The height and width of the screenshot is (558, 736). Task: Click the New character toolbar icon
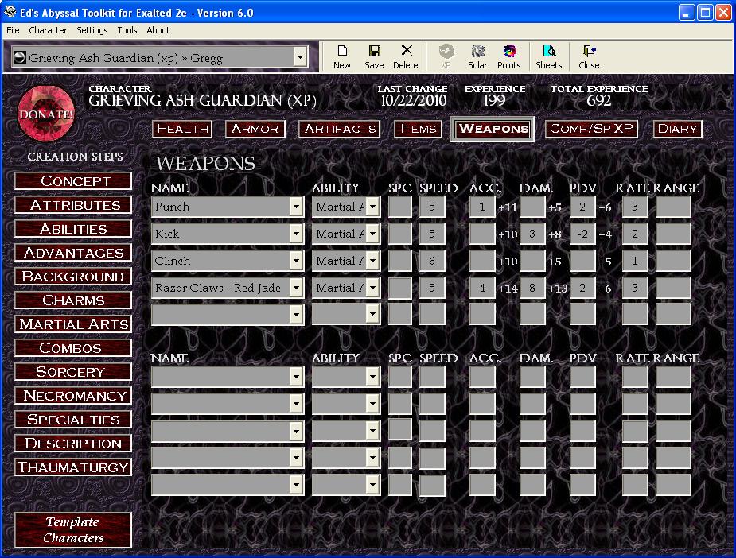coord(342,56)
